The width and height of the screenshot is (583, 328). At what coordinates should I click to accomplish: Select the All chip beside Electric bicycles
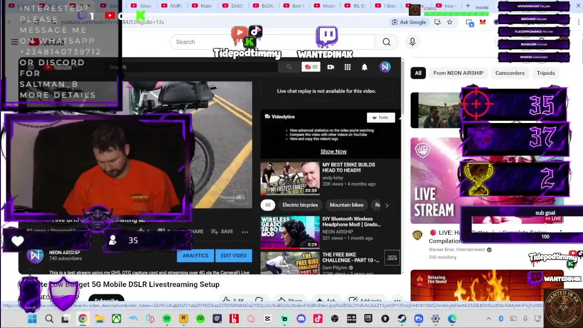(268, 205)
